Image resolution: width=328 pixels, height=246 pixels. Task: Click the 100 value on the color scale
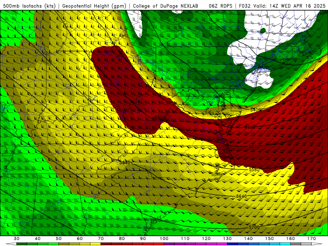[164, 239]
